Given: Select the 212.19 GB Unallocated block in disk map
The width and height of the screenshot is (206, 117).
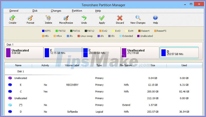Looking at the screenshot, I should click(x=140, y=53).
